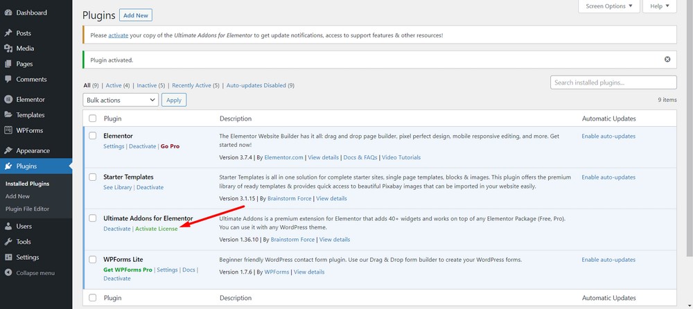The image size is (693, 309).
Task: Click the Plugins plug icon
Action: [x=8, y=166]
